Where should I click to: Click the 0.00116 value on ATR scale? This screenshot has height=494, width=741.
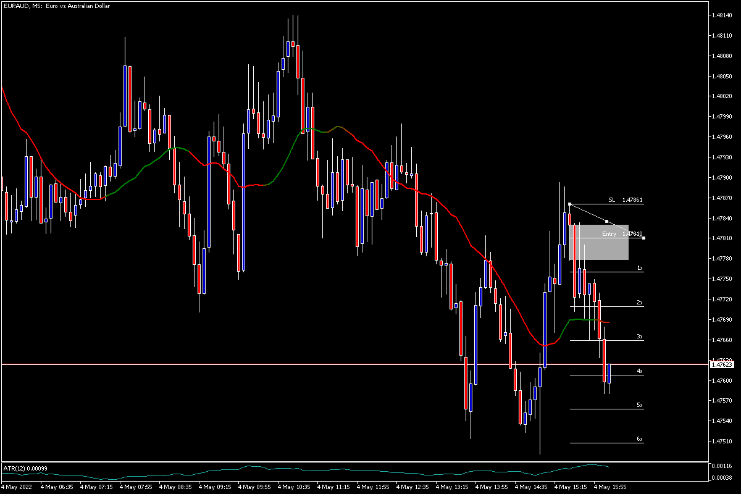tap(721, 466)
